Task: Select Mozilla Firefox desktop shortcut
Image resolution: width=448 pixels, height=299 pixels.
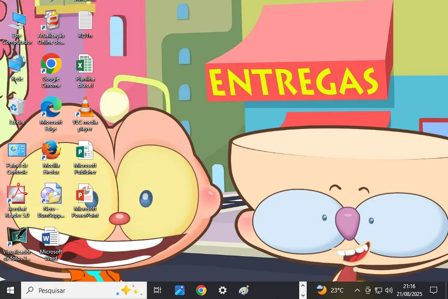Action: tap(51, 158)
